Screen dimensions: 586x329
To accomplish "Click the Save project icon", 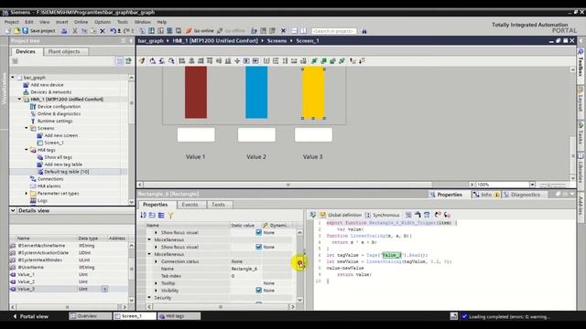I will pos(25,31).
